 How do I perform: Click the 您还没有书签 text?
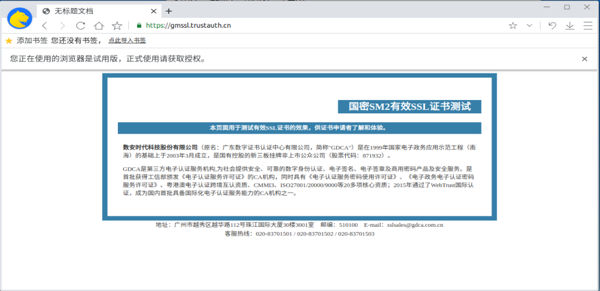[77, 40]
